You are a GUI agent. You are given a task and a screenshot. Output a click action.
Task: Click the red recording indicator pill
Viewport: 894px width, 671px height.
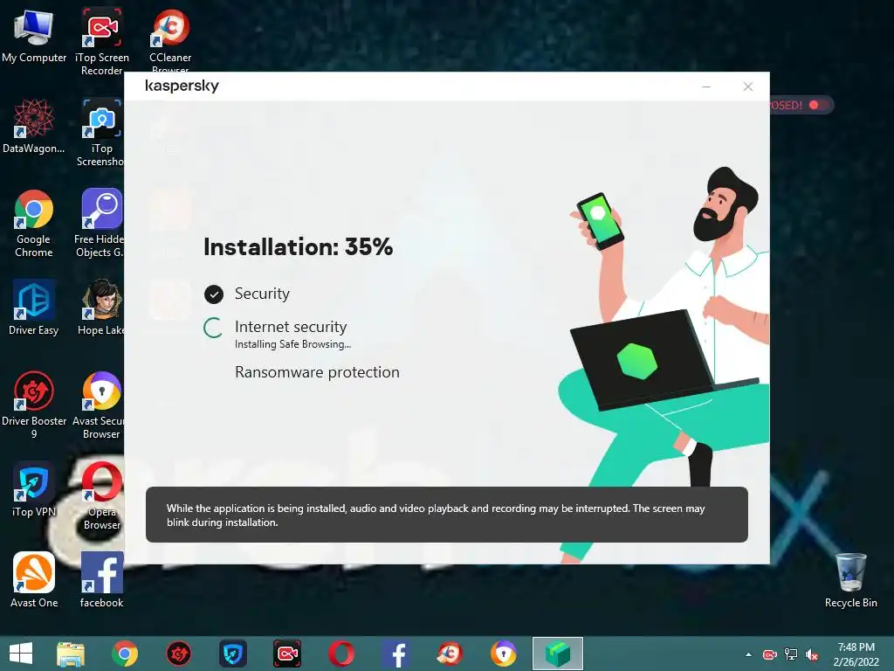[x=801, y=105]
